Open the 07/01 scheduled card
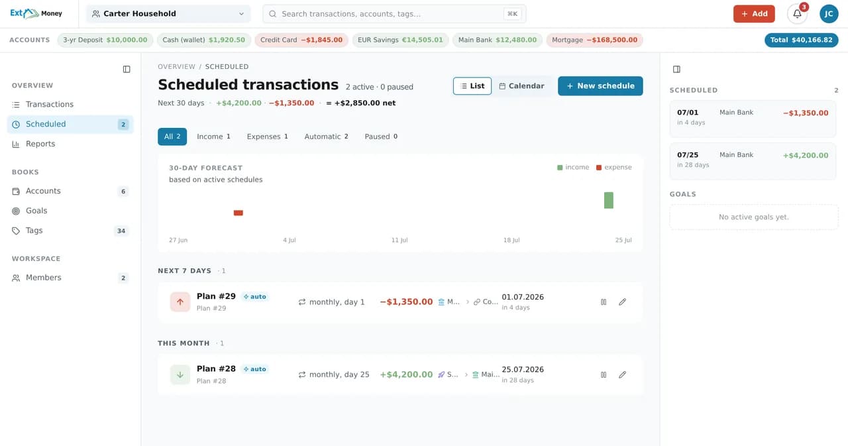This screenshot has height=446, width=848. pos(753,119)
